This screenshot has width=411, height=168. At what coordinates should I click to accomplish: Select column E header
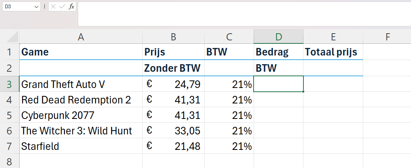click(333, 37)
